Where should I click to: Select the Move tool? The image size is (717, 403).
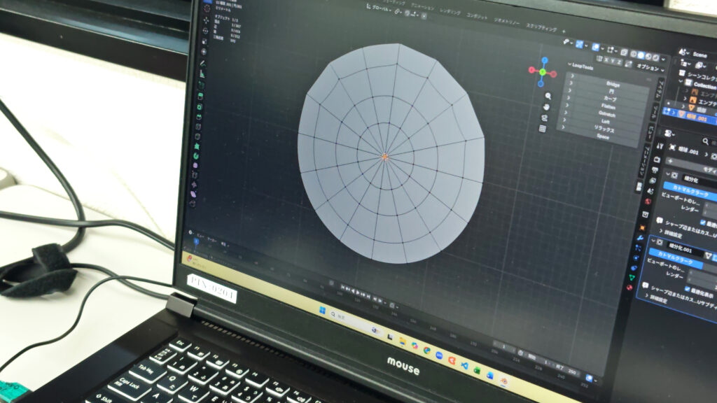click(x=206, y=20)
